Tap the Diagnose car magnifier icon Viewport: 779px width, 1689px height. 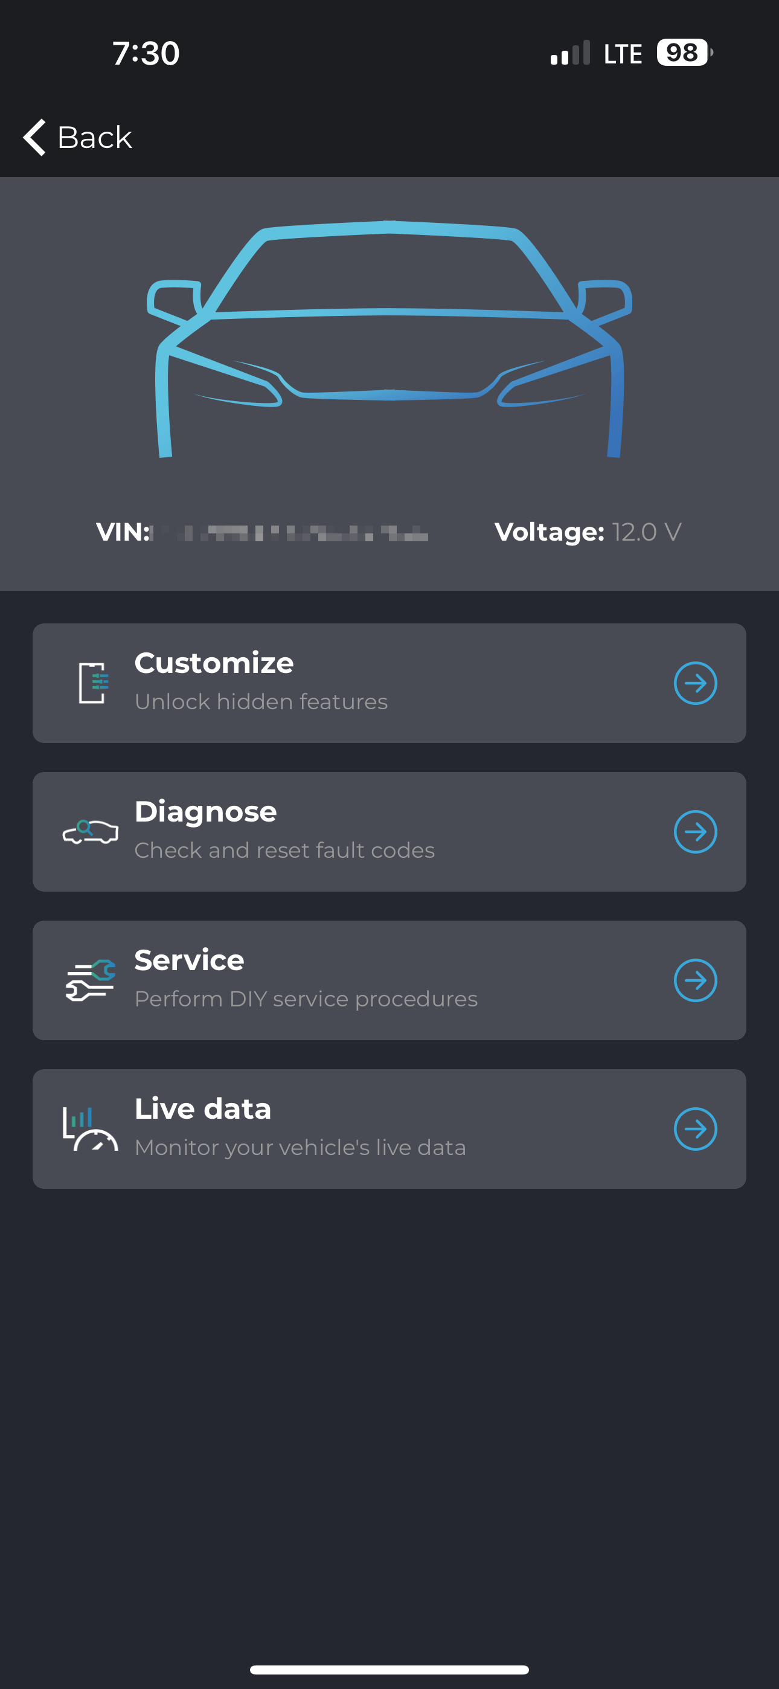coord(91,831)
